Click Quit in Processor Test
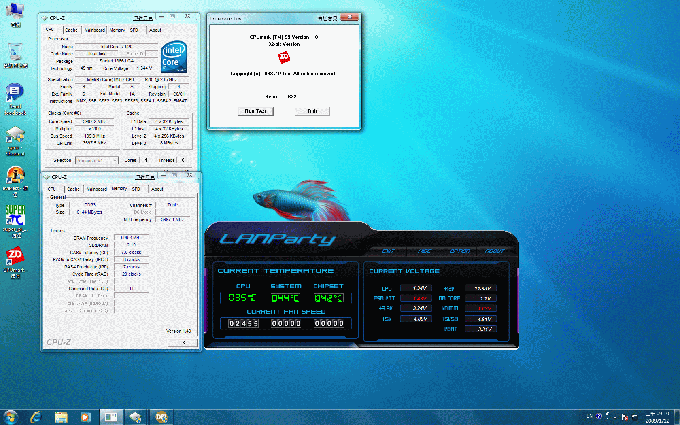The image size is (680, 425). [x=312, y=111]
